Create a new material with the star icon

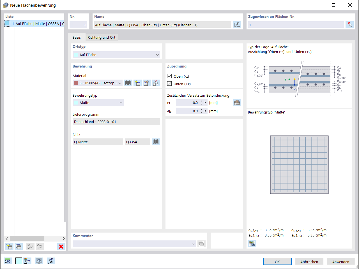pos(137,83)
